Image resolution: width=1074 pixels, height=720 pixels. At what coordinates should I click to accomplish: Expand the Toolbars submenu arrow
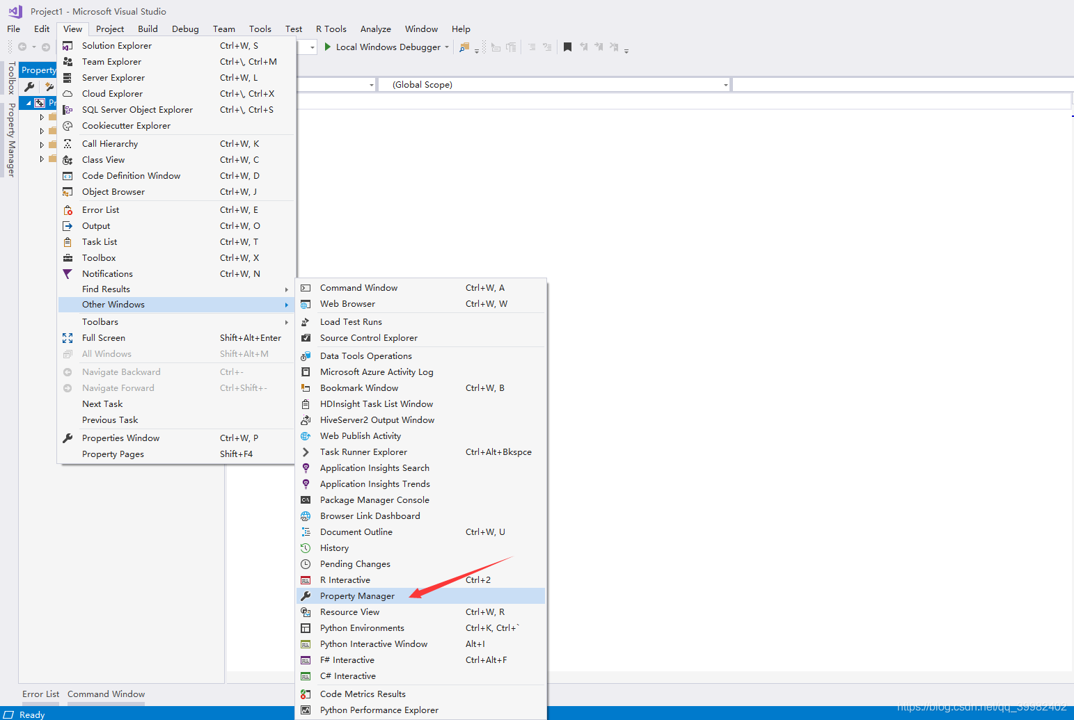[286, 322]
